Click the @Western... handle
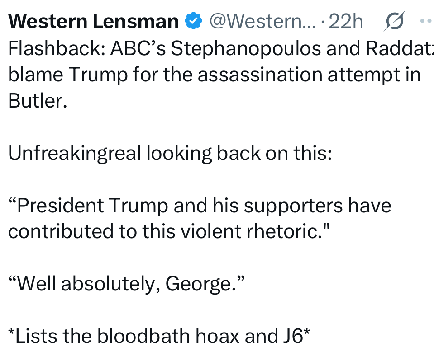Screen dimensions: 434x356 (262, 21)
